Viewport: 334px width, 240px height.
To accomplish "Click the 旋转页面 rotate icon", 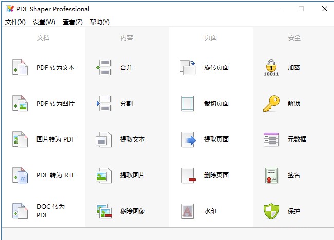I will coord(188,67).
